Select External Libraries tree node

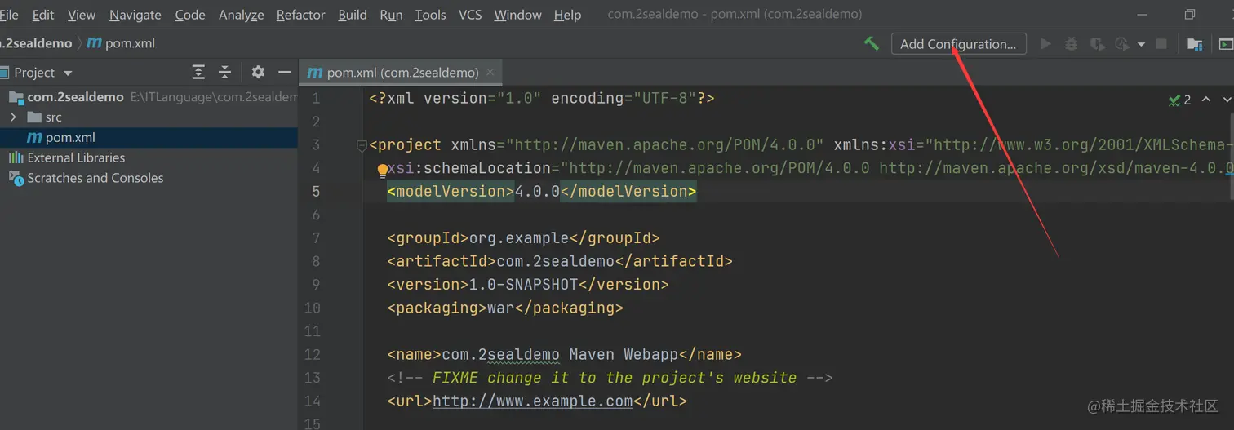coord(149,157)
